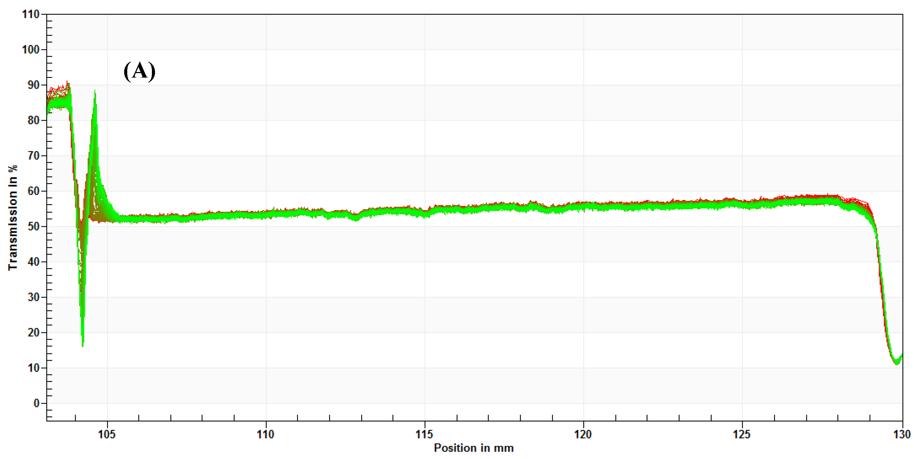Click the 110 x-axis tick label

[x=266, y=434]
